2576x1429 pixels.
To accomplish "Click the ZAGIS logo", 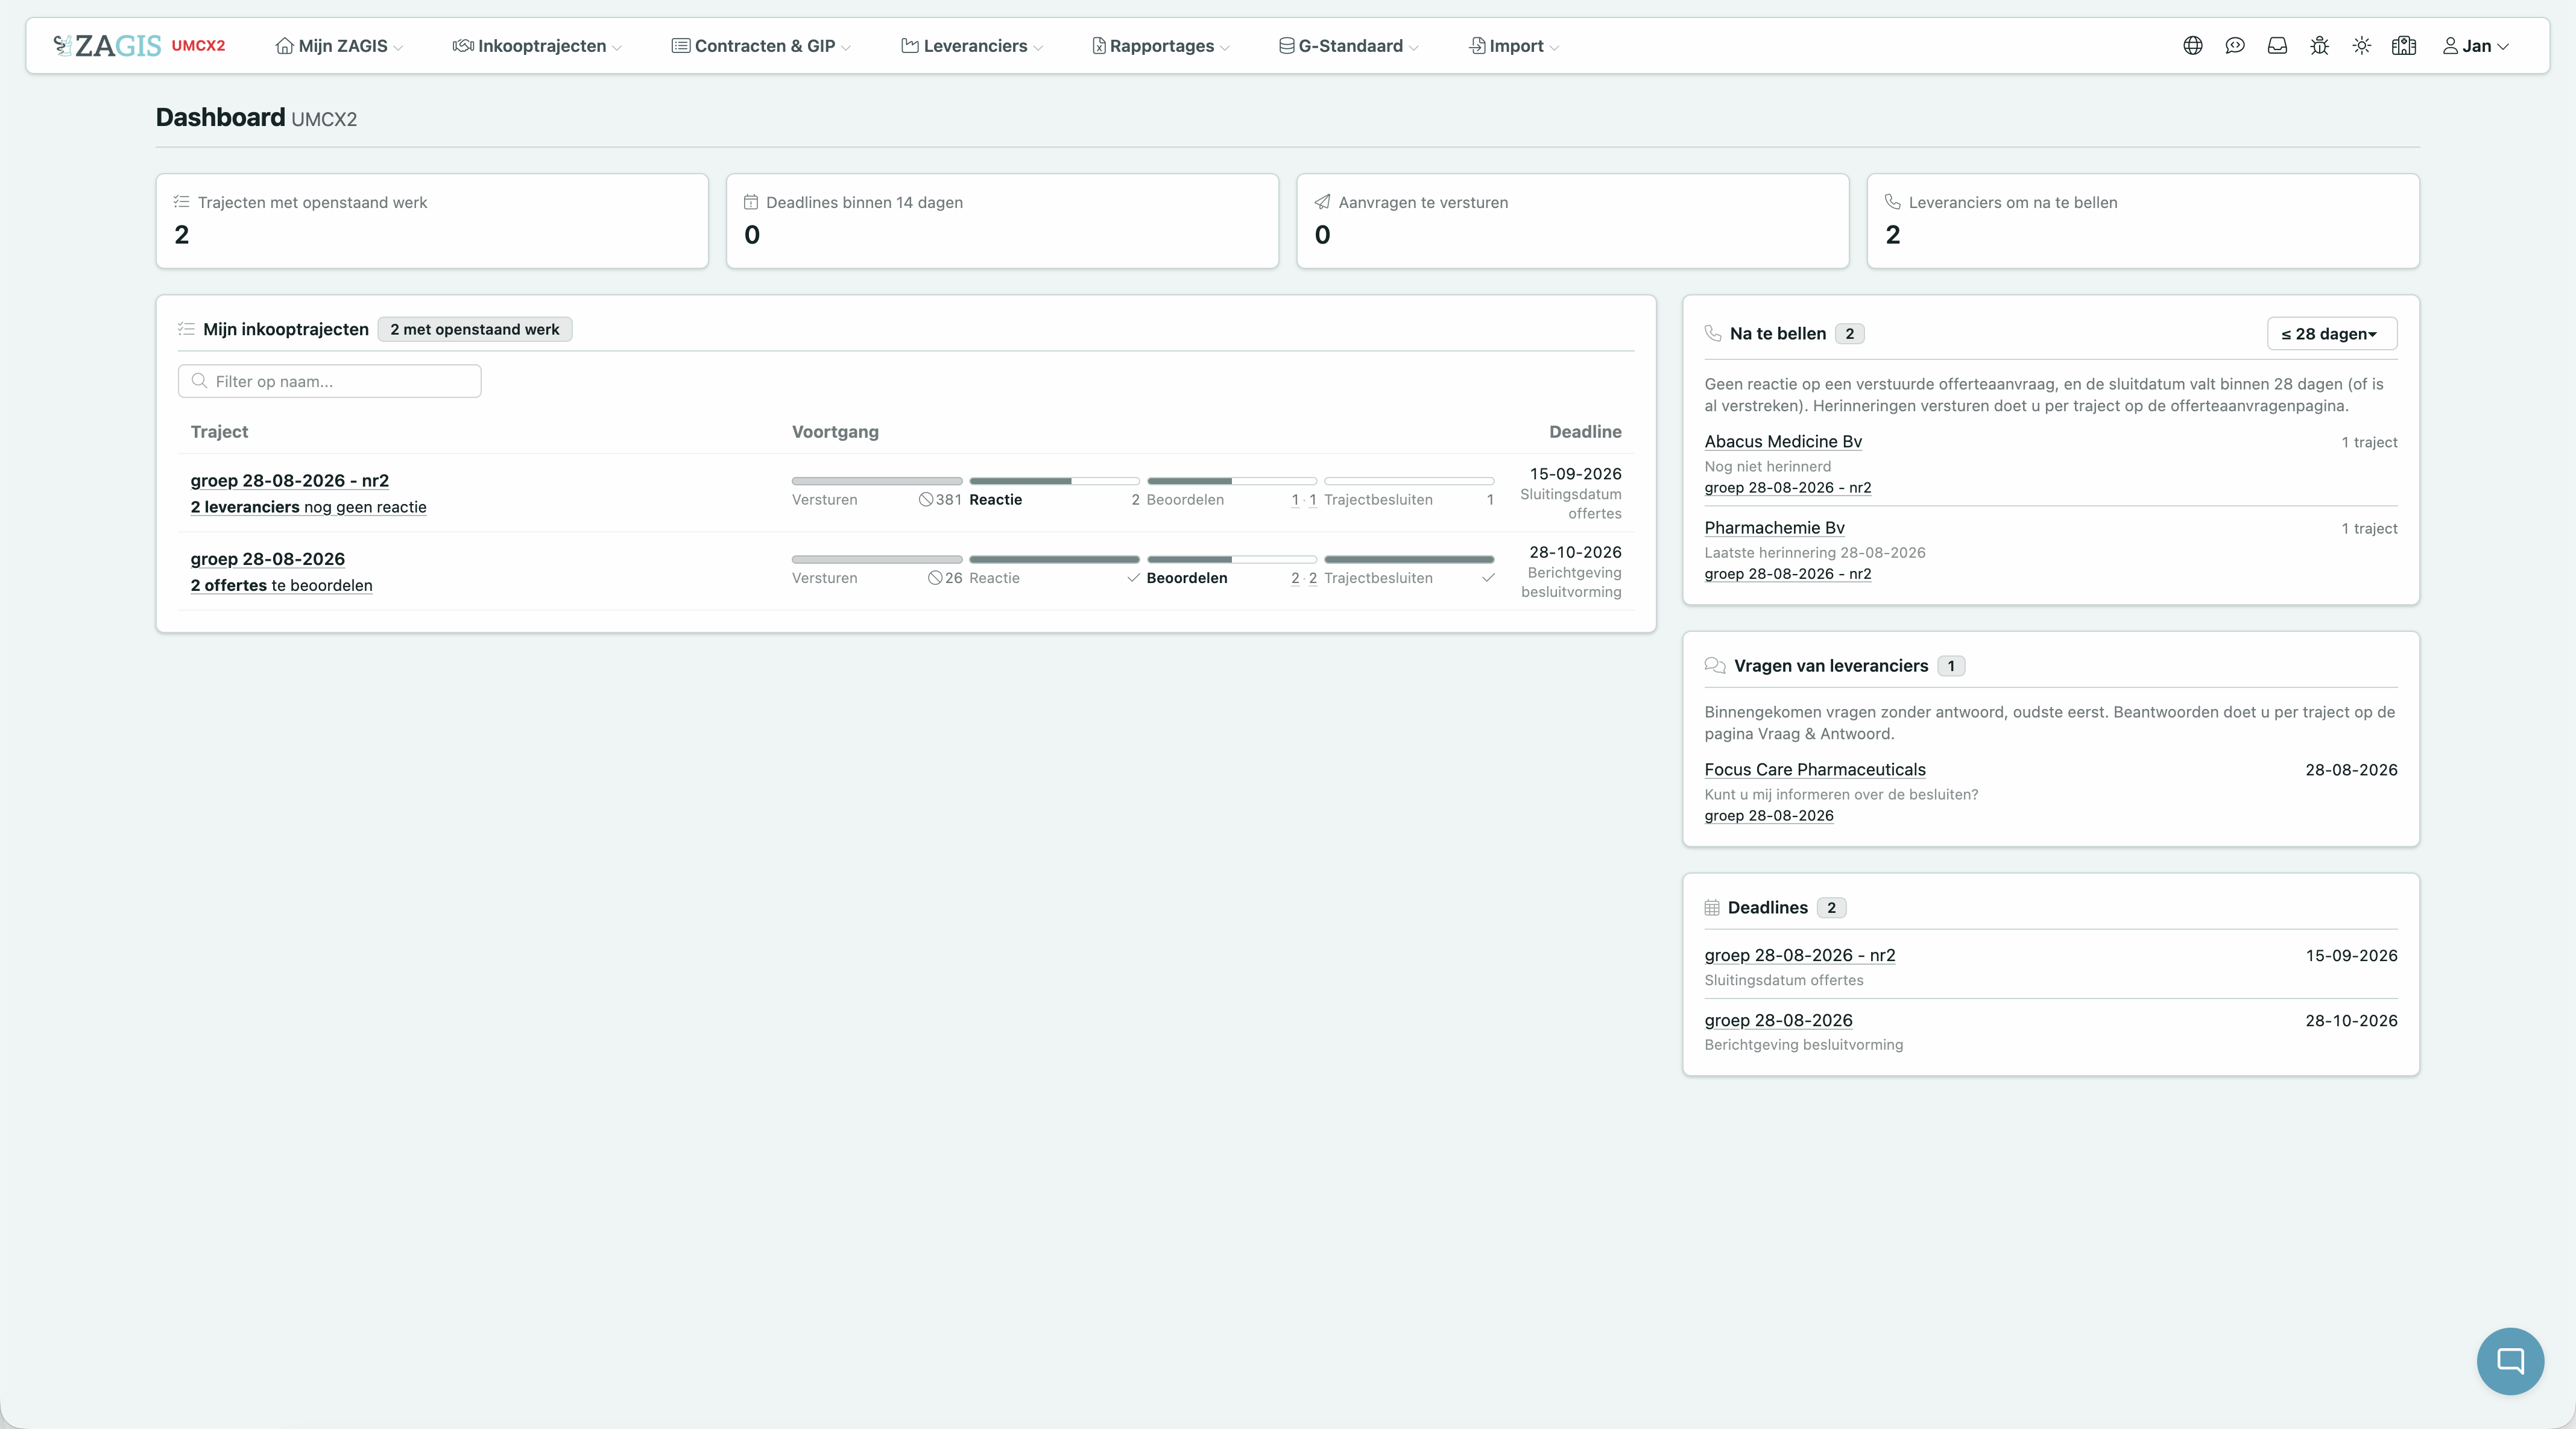I will pyautogui.click(x=107, y=46).
